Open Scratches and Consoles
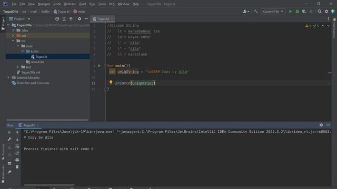Viewport: 337px width, 189px height. pos(33,83)
